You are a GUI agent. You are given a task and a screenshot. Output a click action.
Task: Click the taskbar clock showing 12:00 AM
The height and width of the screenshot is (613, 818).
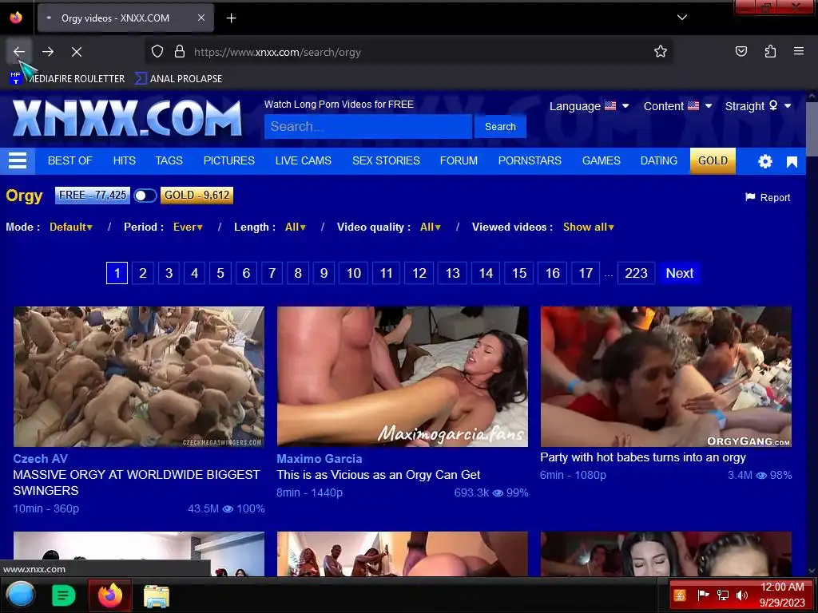point(782,595)
